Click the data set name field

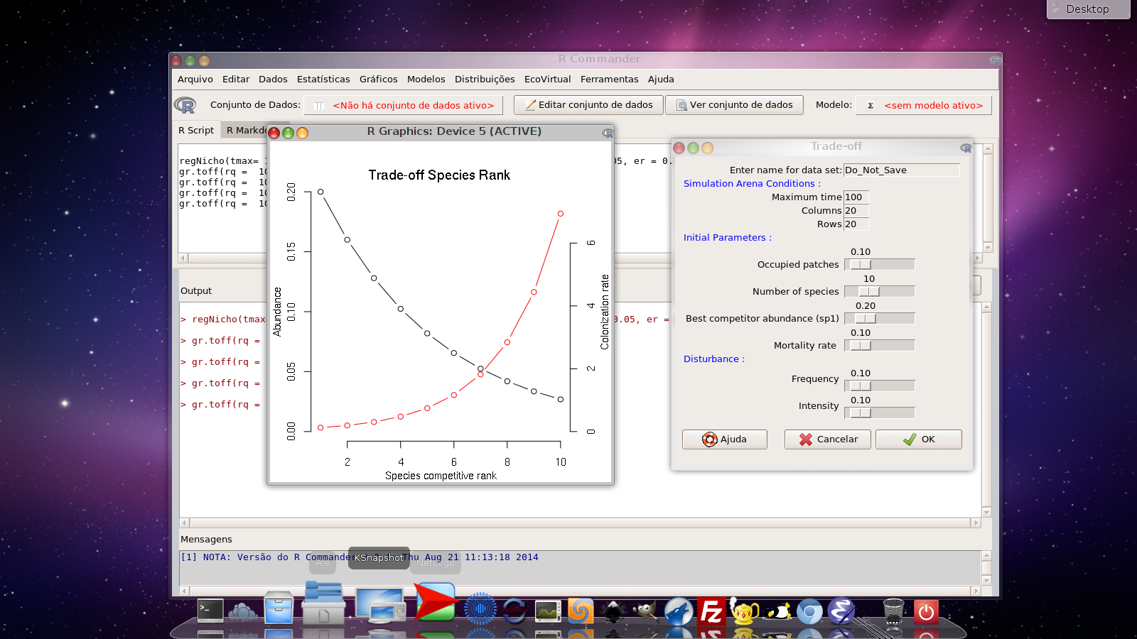point(900,170)
